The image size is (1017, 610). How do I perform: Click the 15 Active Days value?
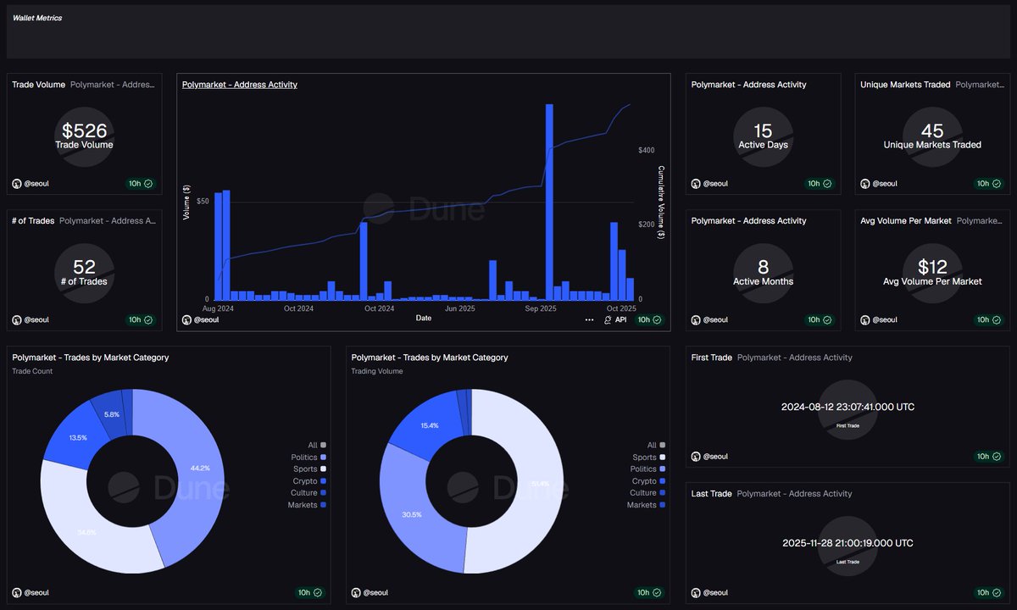coord(763,130)
